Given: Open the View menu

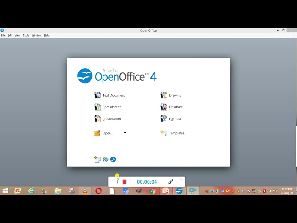Looking at the screenshot, I should click(18, 35).
